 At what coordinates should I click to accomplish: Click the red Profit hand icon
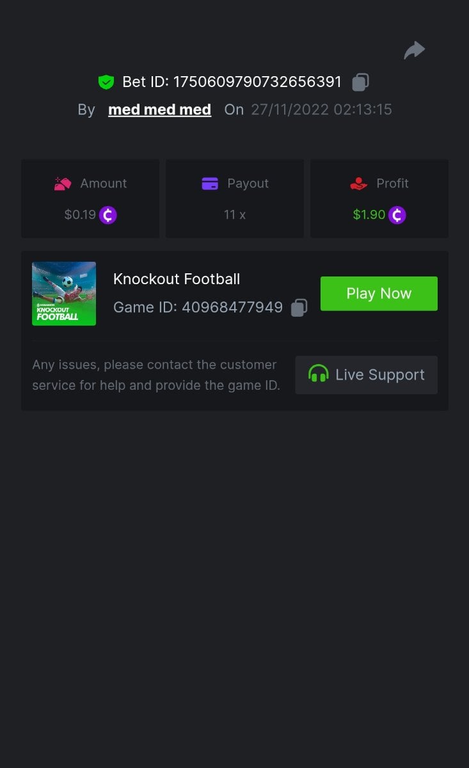coord(359,184)
